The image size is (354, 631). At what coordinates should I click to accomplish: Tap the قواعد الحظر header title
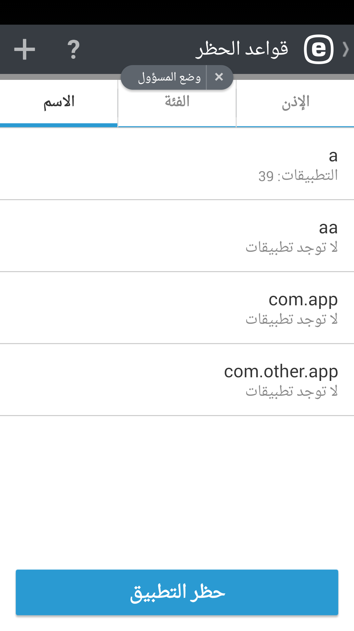click(242, 49)
